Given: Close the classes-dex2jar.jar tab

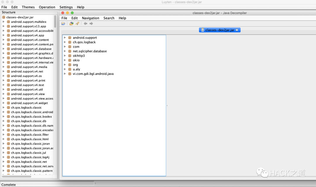Looking at the screenshot, I should 237,30.
